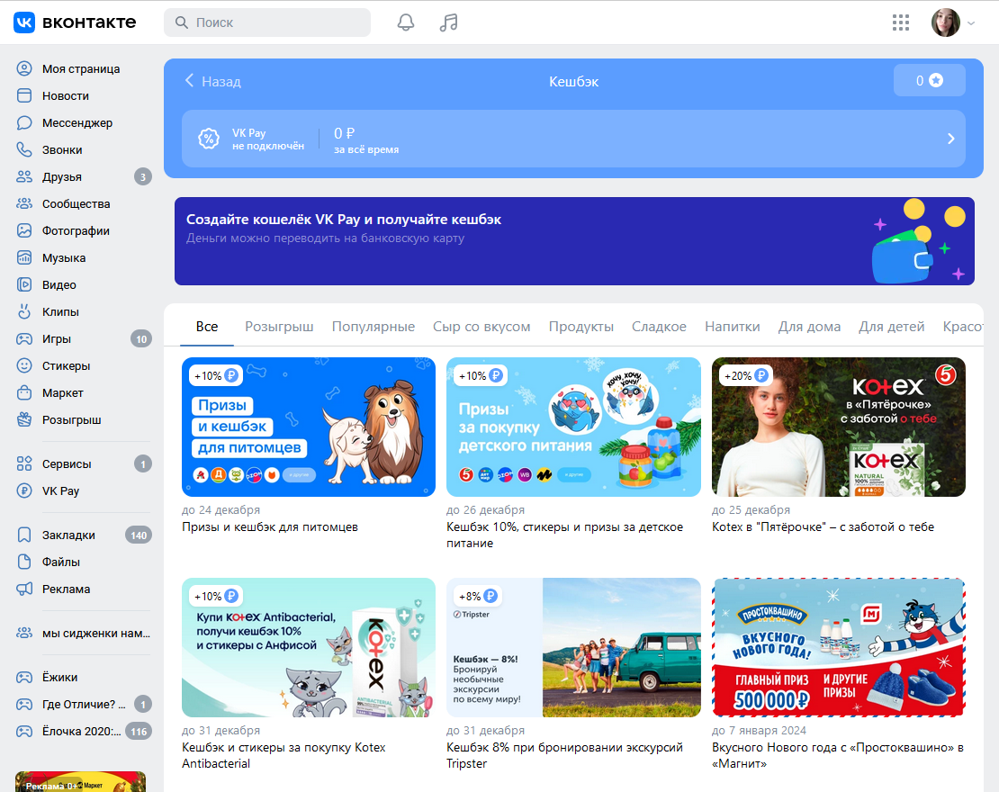Viewport: 999px width, 792px height.
Task: Open link Призы и кешбэк для питомцев
Action: pyautogui.click(x=269, y=526)
